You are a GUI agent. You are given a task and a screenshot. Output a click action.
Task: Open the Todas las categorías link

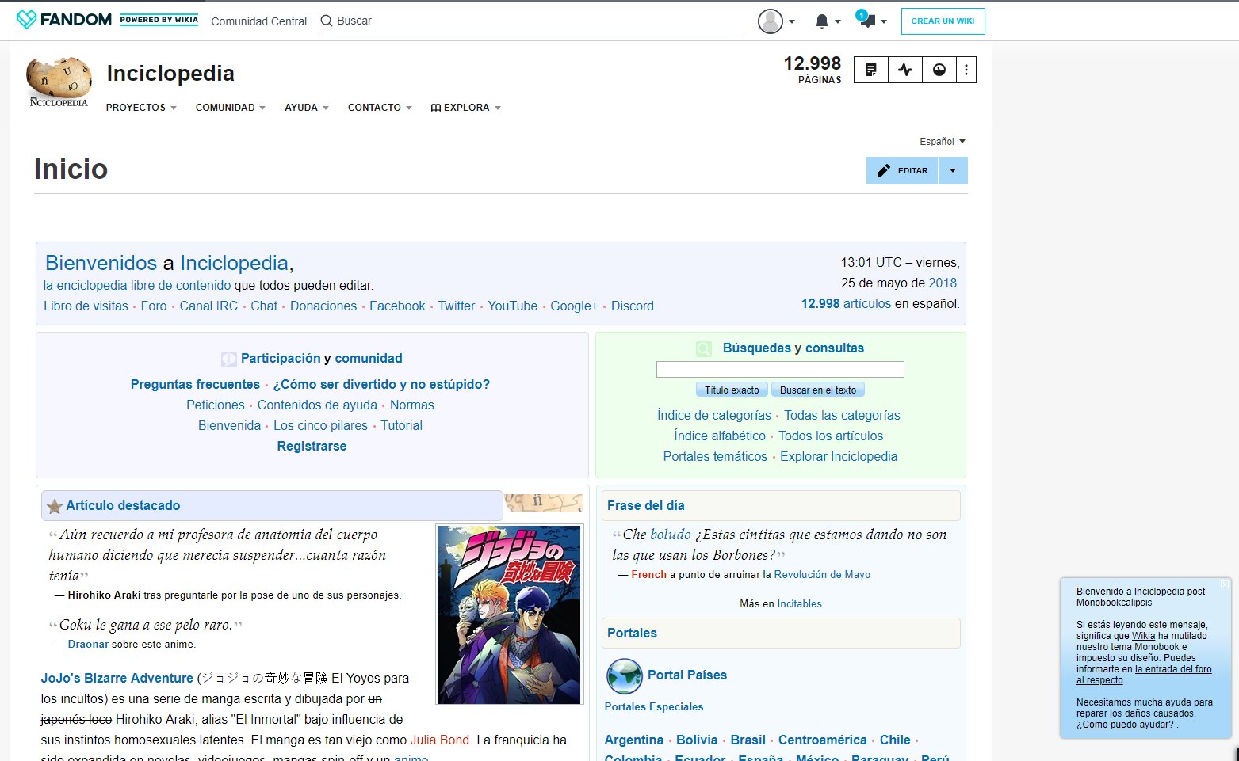point(842,415)
